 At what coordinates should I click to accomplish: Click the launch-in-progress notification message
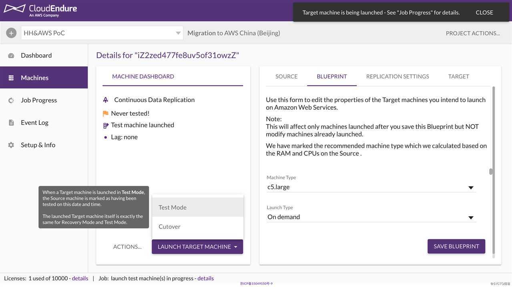(381, 12)
